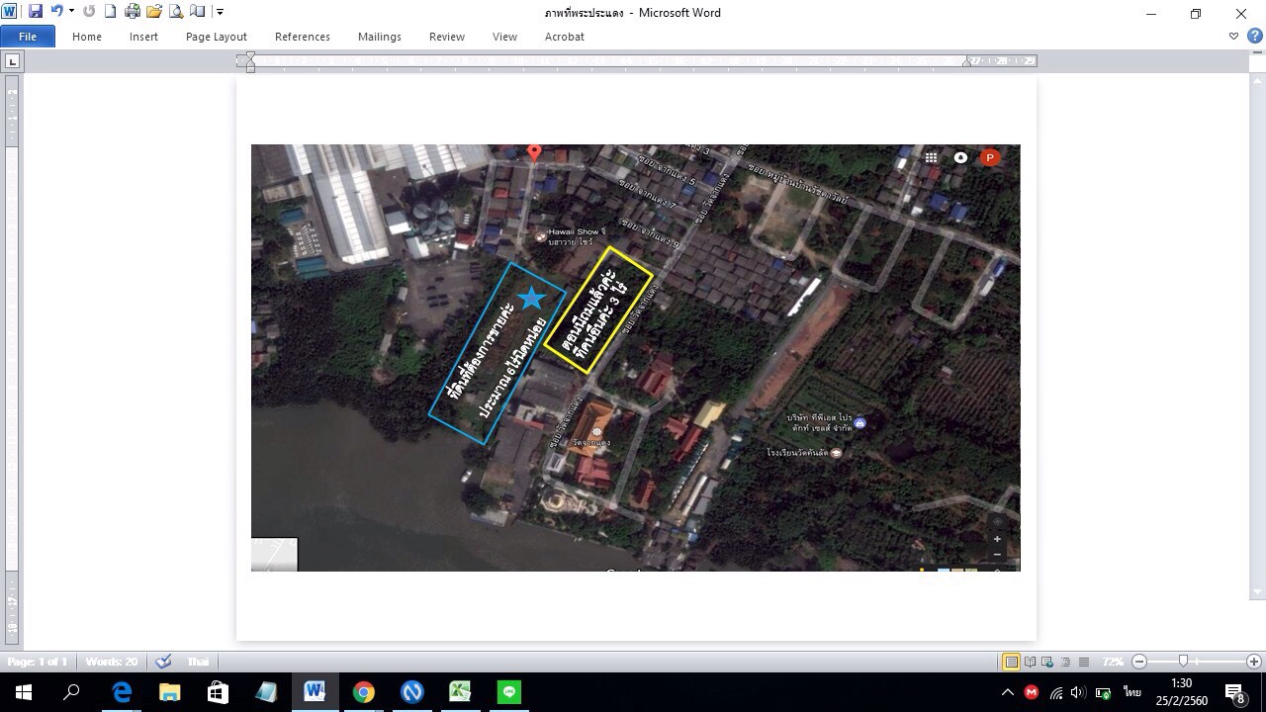Click the 72% zoom level button
The width and height of the screenshot is (1266, 712).
point(1113,662)
